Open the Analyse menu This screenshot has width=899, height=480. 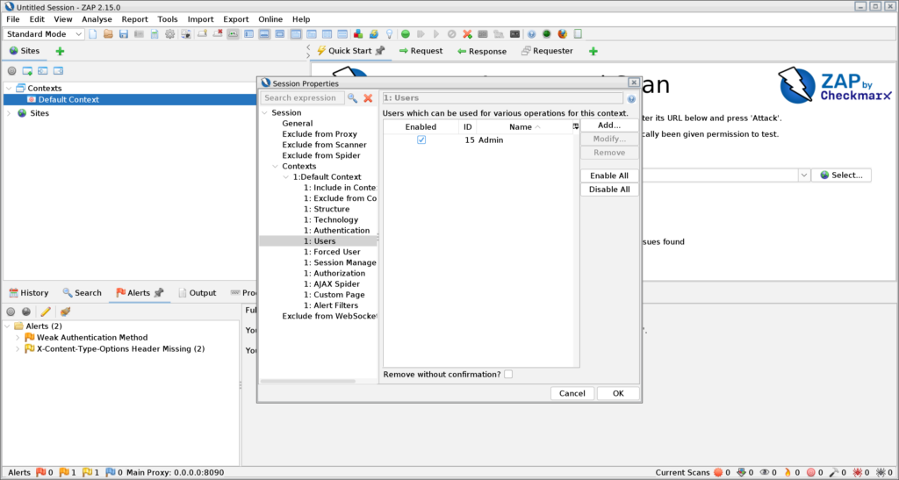pyautogui.click(x=97, y=19)
